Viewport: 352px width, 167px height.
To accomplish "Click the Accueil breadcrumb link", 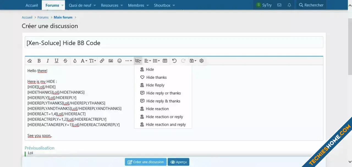I will (x=27, y=17).
